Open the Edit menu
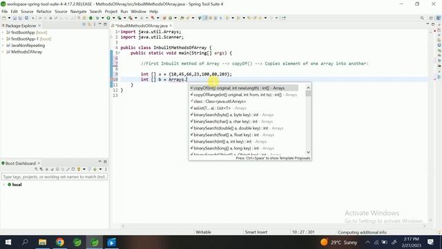Screen dimensions: 442x249 (x=14, y=12)
